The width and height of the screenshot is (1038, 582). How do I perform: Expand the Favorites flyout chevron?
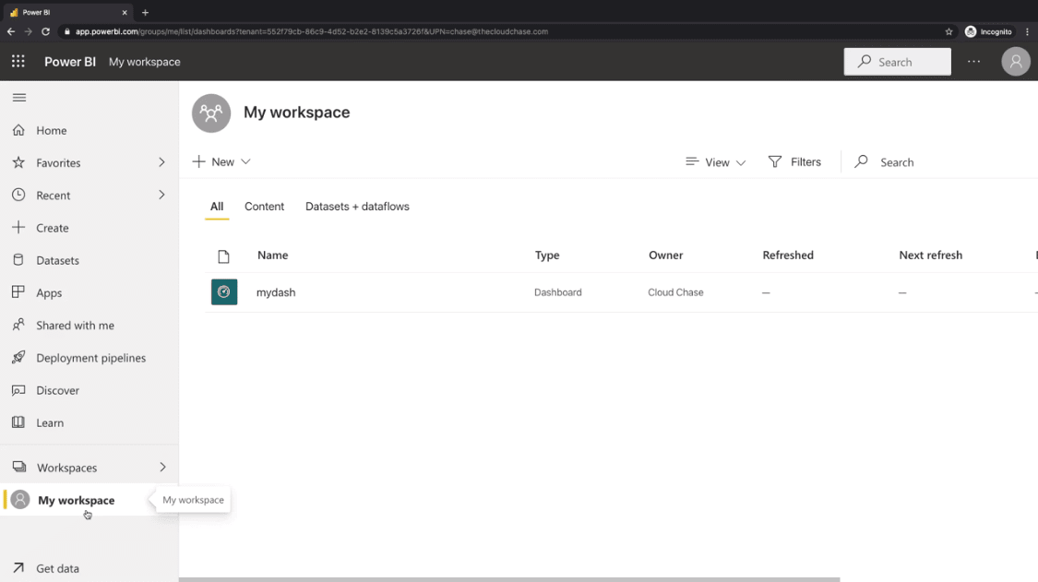click(161, 162)
